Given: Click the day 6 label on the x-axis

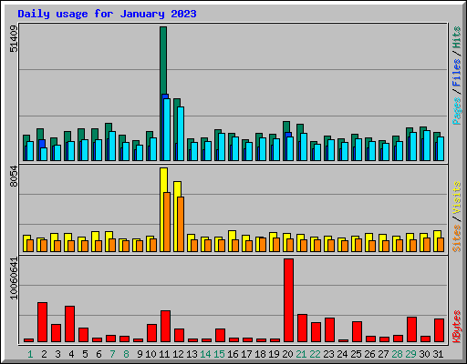Looking at the screenshot, I should pyautogui.click(x=99, y=354).
